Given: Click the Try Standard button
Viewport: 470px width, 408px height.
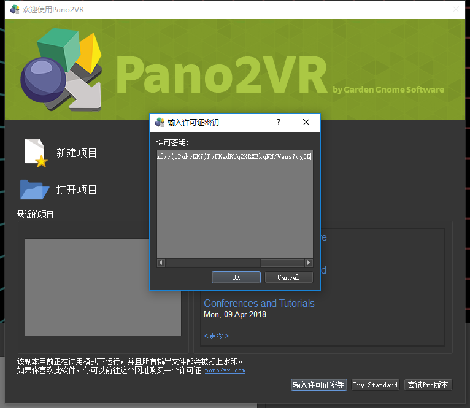Looking at the screenshot, I should pos(376,385).
